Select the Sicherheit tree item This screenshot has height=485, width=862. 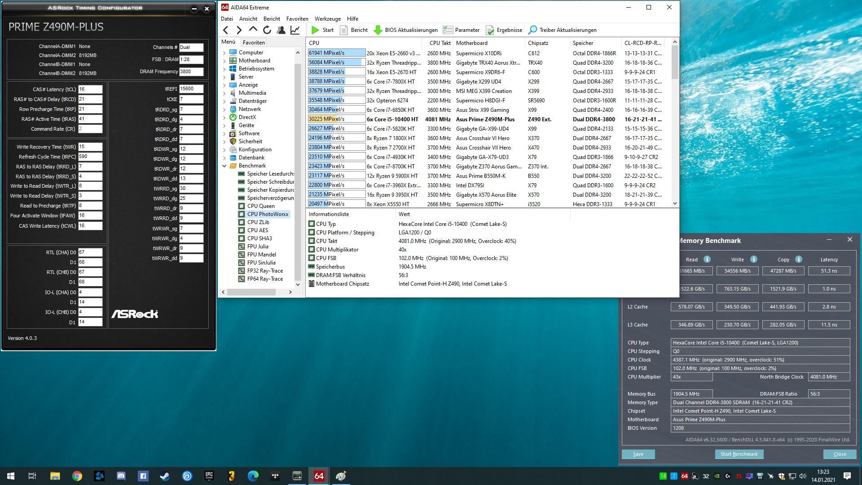(250, 141)
